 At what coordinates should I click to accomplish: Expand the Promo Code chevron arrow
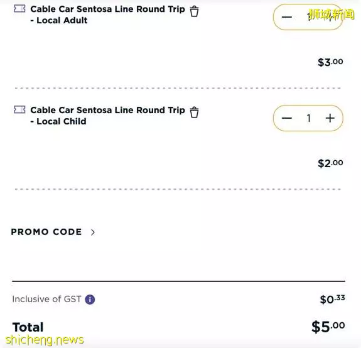click(93, 232)
